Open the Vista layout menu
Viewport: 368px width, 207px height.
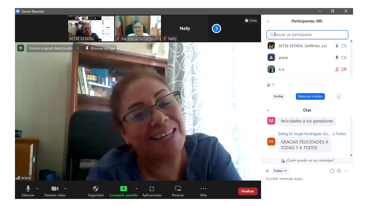point(251,20)
